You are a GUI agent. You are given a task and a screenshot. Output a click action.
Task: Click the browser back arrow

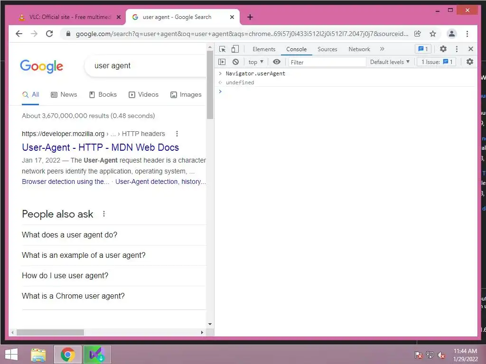click(x=19, y=34)
